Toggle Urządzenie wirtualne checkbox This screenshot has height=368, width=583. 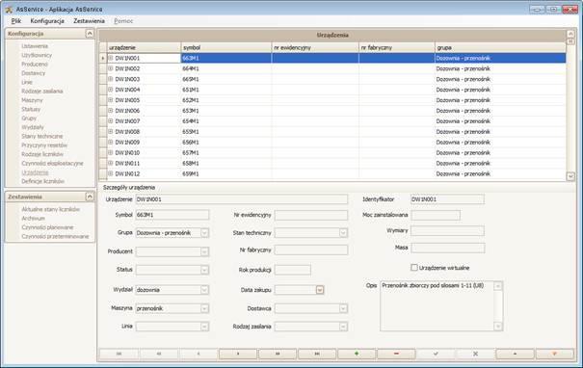(414, 267)
